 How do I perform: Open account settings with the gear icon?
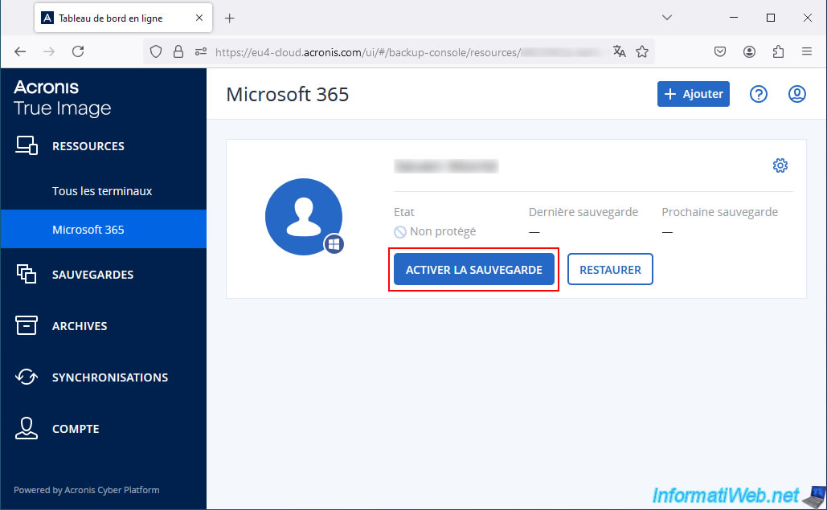780,165
